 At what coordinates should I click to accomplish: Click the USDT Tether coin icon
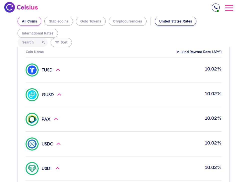tap(32, 168)
